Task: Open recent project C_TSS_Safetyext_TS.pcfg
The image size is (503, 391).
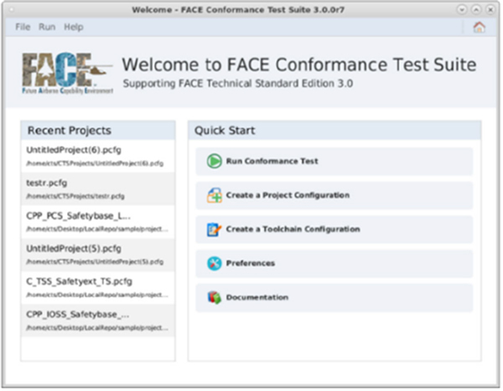Action: [79, 281]
